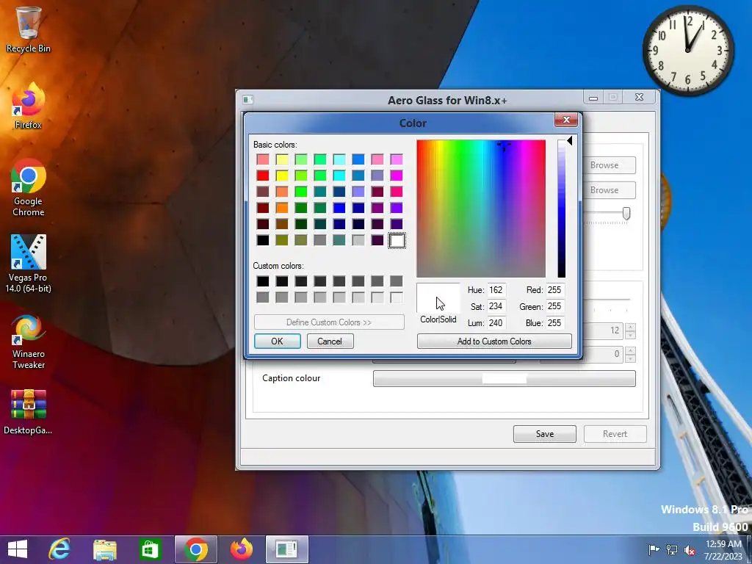Image resolution: width=752 pixels, height=564 pixels.
Task: Click the stepper beside value 12
Action: click(631, 330)
